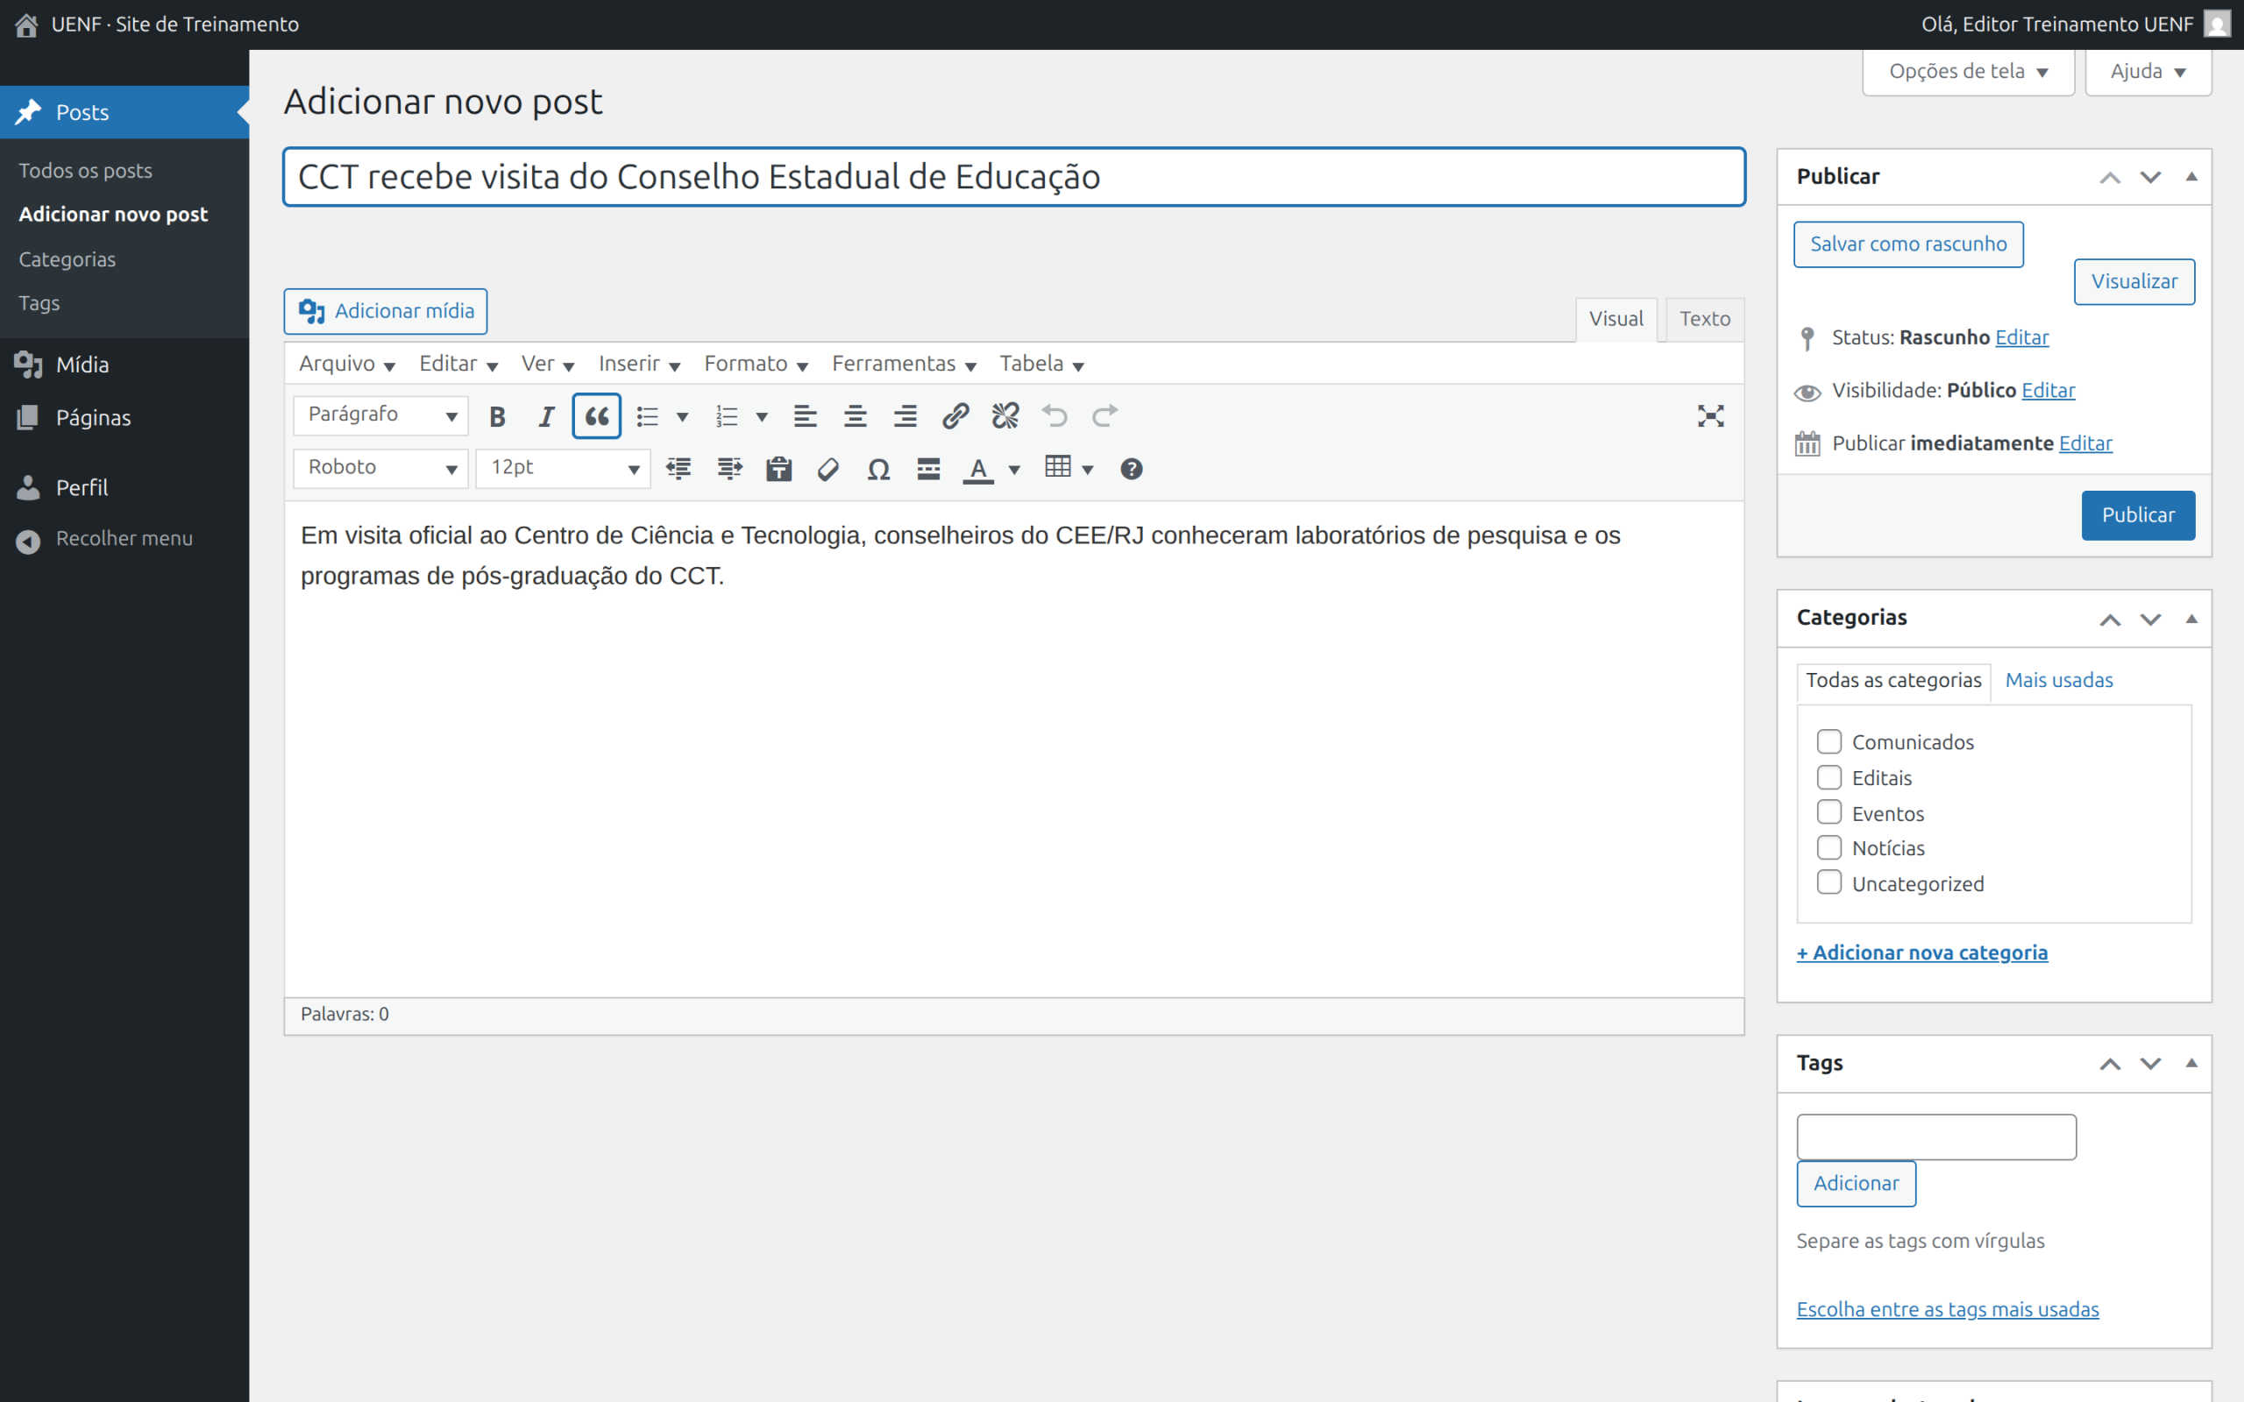Image resolution: width=2244 pixels, height=1402 pixels.
Task: Enter distraction-free fullscreen mode
Action: click(x=1711, y=416)
